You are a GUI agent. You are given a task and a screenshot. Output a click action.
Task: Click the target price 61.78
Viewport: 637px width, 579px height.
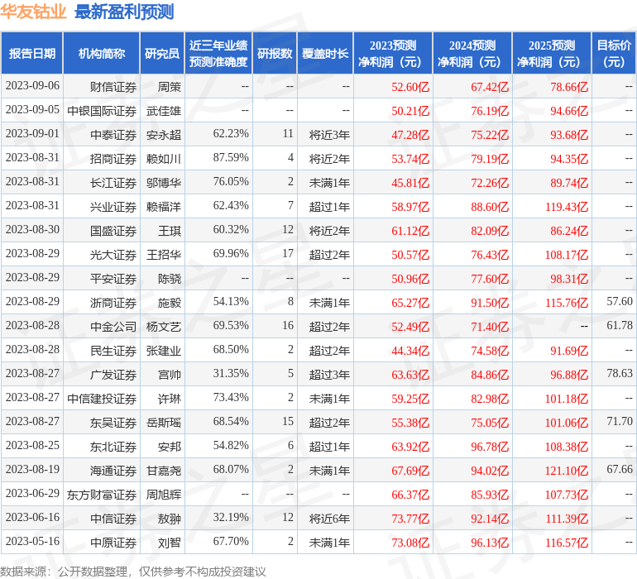(x=620, y=325)
